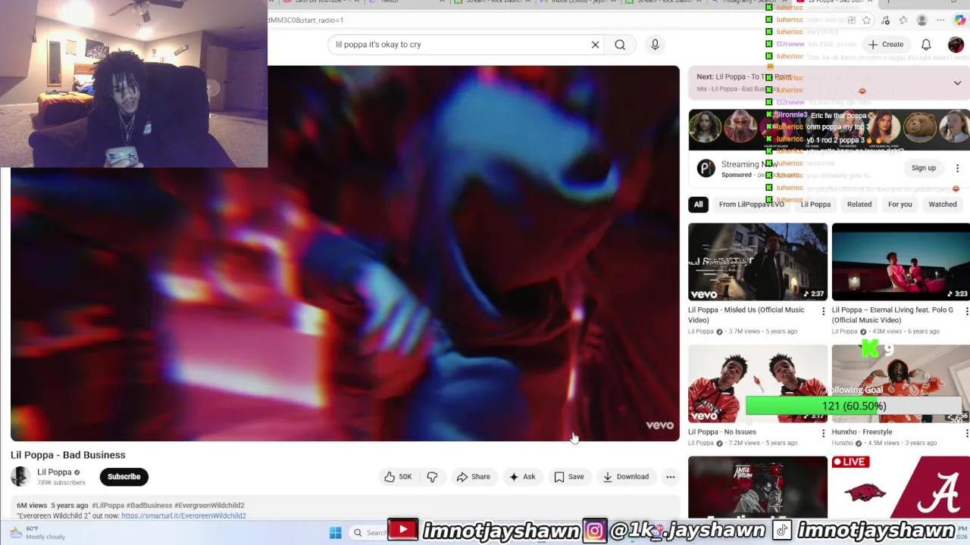Select the Related filter chip
The height and width of the screenshot is (545, 970).
(859, 204)
